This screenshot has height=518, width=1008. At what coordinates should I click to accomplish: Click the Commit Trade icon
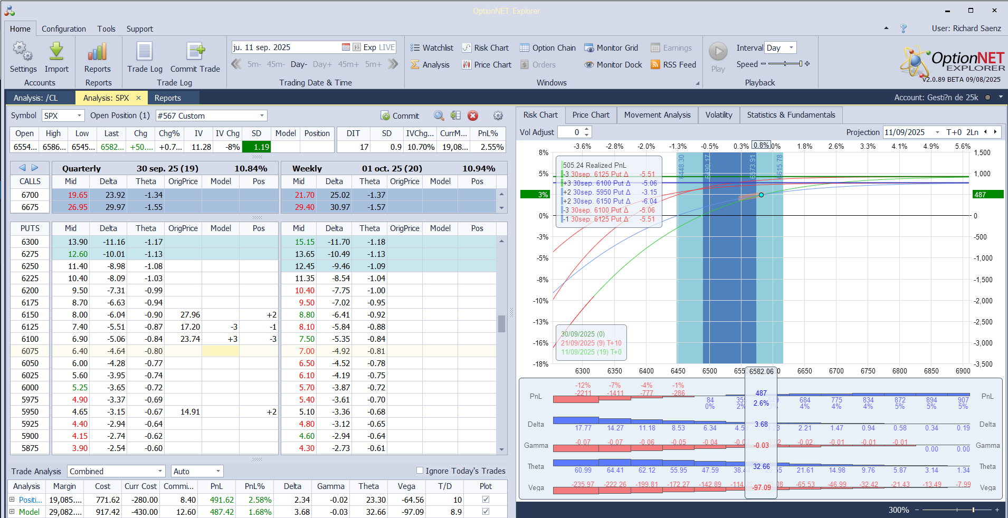(x=195, y=52)
